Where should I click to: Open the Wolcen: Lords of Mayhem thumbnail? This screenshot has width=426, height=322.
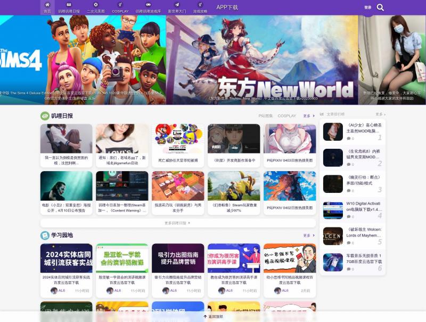(x=333, y=236)
